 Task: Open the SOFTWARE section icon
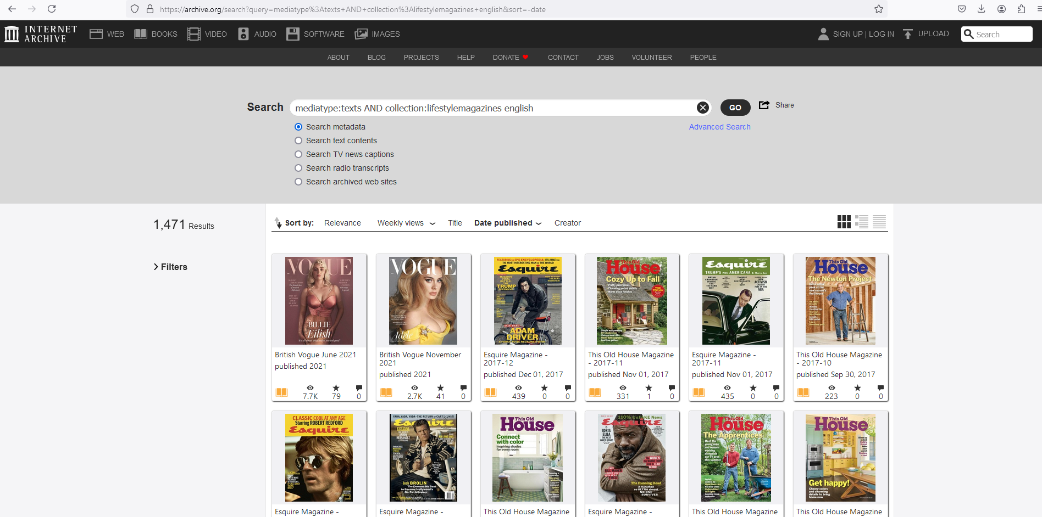tap(293, 34)
